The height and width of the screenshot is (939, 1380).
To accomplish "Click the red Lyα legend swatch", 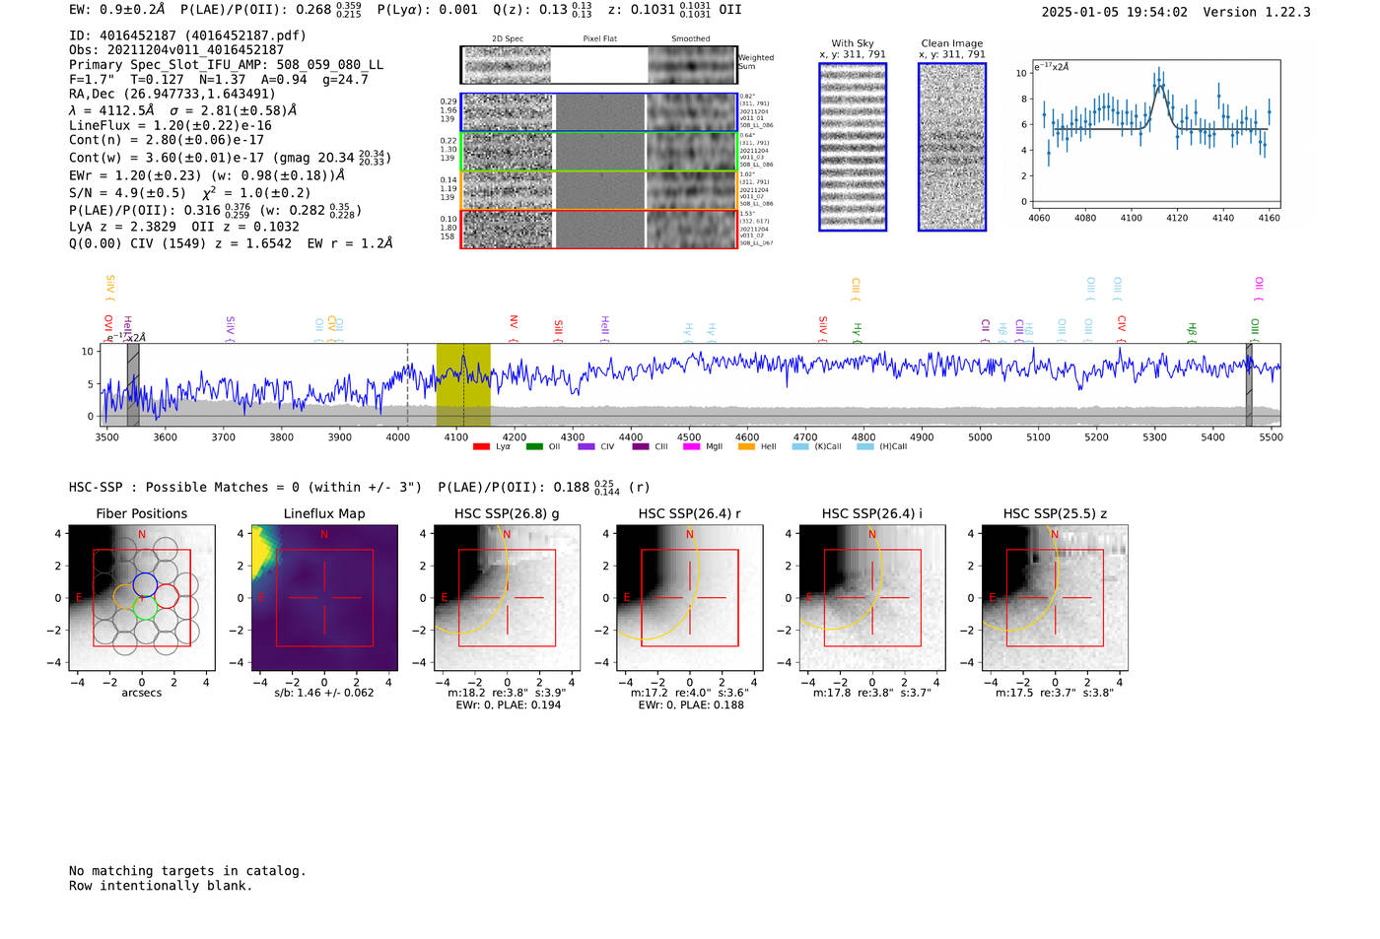I will point(481,446).
